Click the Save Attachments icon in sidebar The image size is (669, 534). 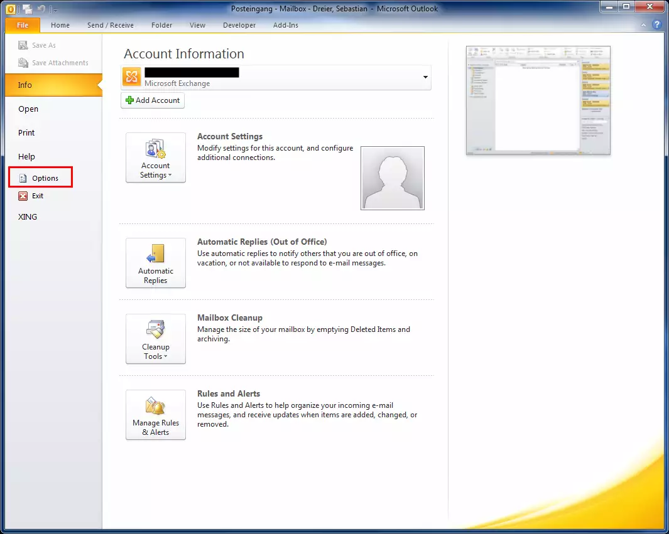point(23,63)
